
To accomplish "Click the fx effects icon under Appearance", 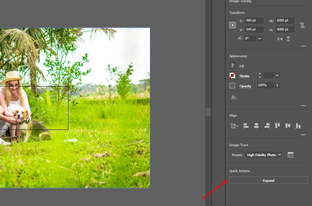I will point(234,98).
